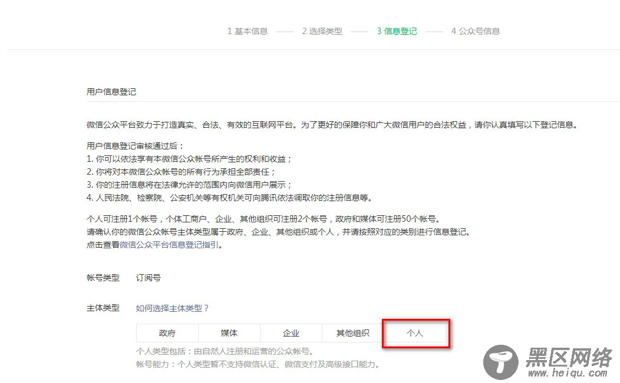Click step 3 信息登记
620x383 pixels.
tap(397, 31)
